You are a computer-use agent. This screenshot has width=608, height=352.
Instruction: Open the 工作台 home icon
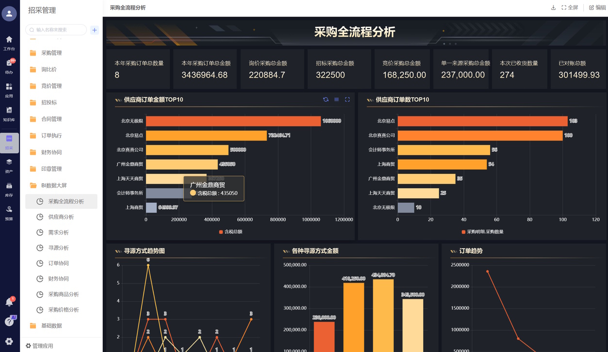point(9,42)
